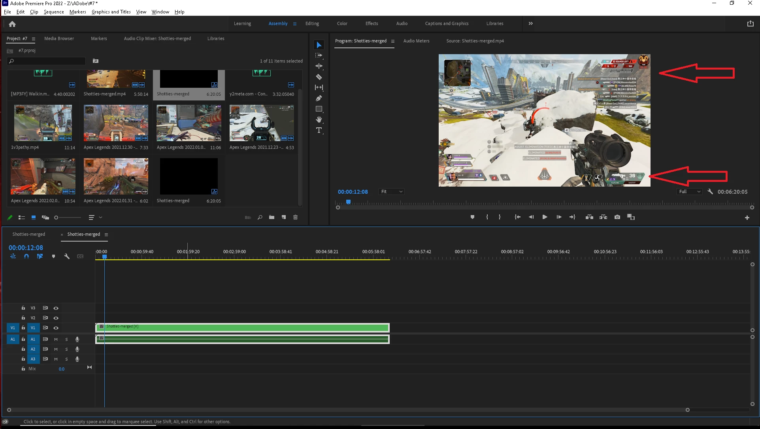Viewport: 760px width, 429px height.
Task: Open the Media Browser tab
Action: [x=59, y=39]
